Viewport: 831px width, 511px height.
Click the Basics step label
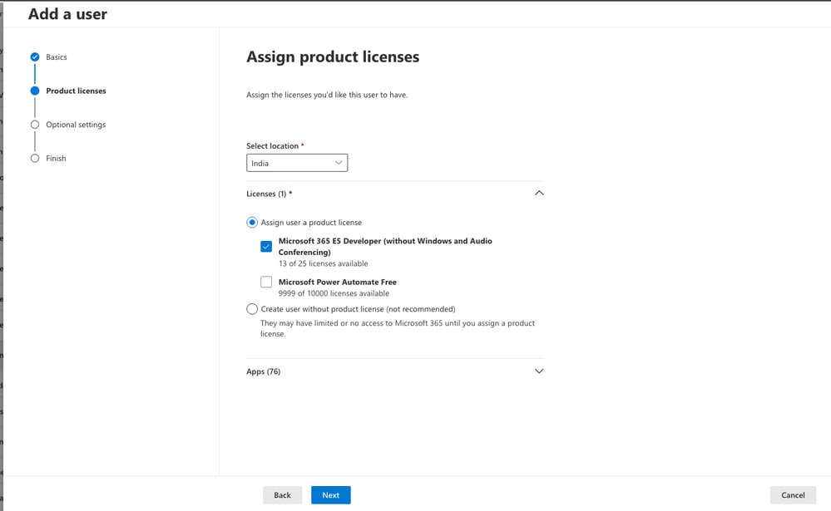coord(57,57)
